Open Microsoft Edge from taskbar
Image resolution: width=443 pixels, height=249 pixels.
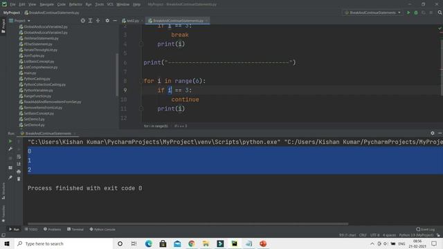tap(149, 243)
